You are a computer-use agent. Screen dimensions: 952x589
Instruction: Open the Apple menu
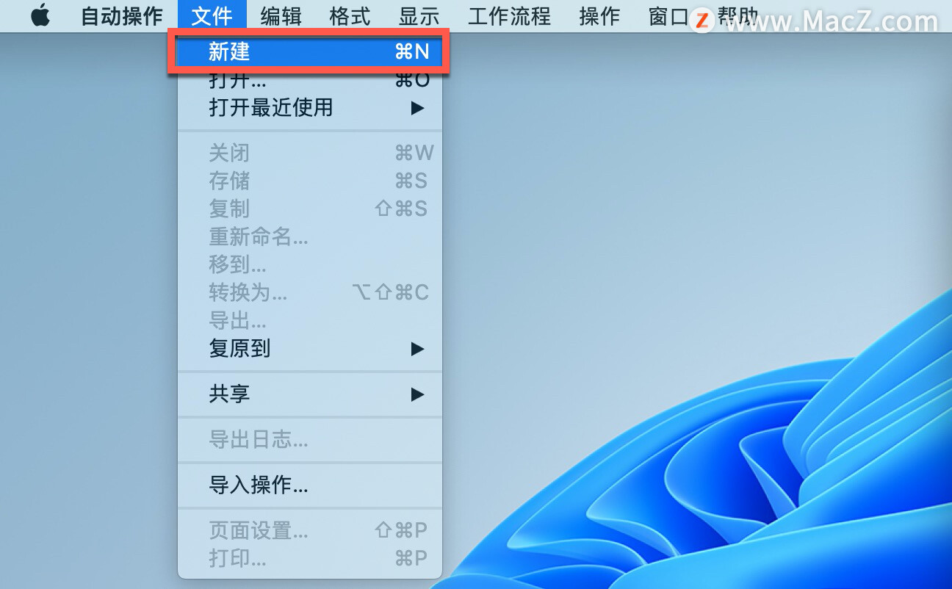point(40,15)
